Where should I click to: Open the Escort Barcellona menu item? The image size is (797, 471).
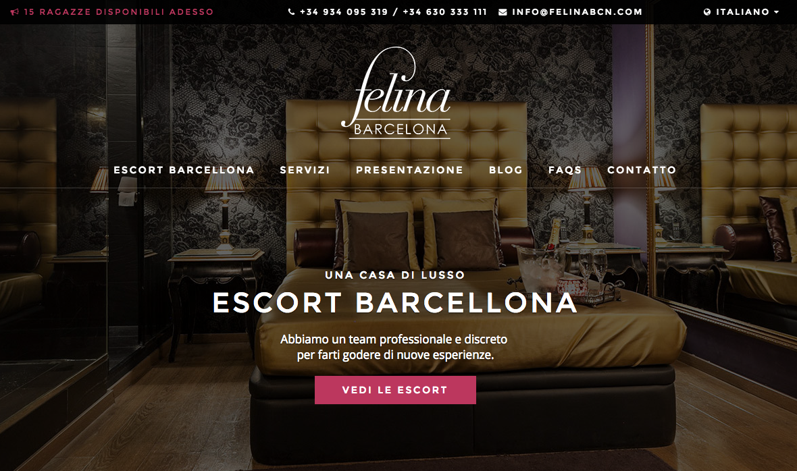[184, 170]
